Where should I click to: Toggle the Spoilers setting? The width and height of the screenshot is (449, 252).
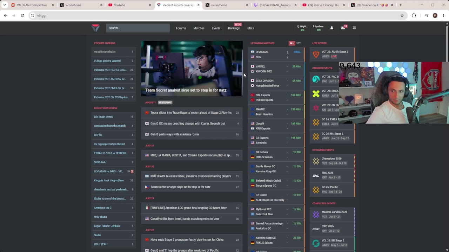[x=319, y=28]
